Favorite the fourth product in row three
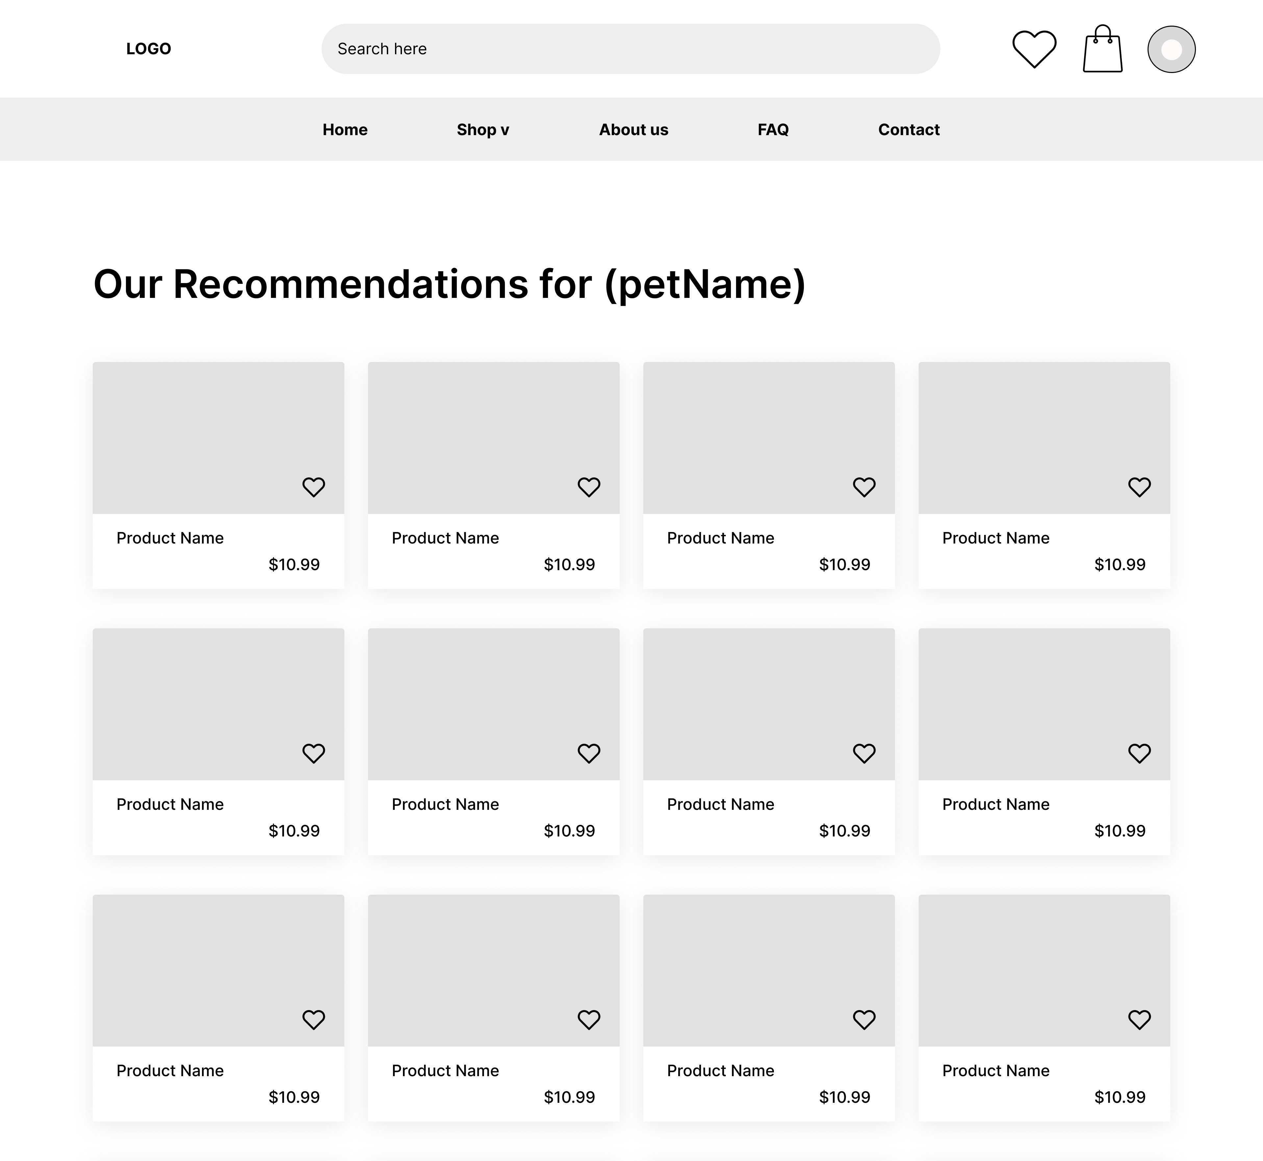This screenshot has width=1263, height=1161. click(x=1139, y=1020)
